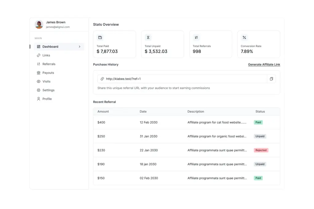Click the hourglass icon on Total Unpaid card
Image resolution: width=314 pixels, height=209 pixels.
click(x=148, y=37)
